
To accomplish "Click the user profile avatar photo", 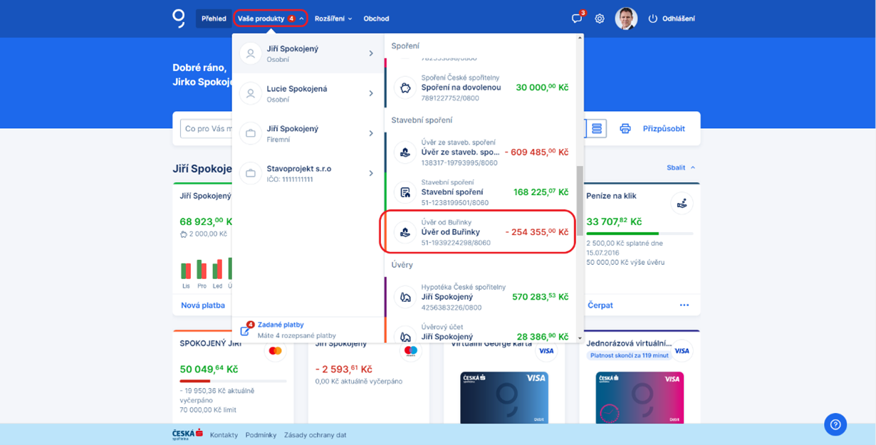I will click(x=626, y=19).
